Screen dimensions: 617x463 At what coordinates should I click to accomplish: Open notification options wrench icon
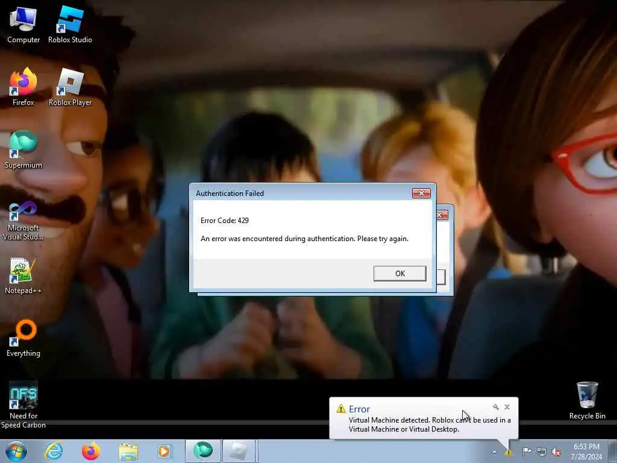click(495, 407)
